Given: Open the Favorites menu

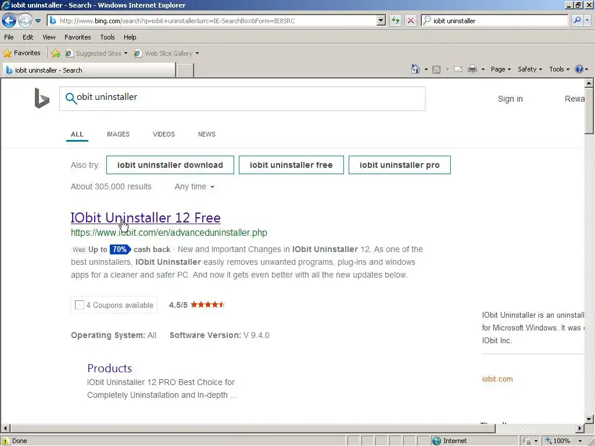Looking at the screenshot, I should point(77,37).
